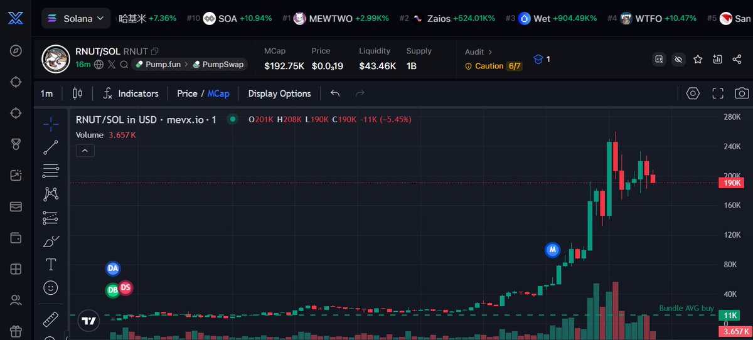Enter fullscreen chart mode
The height and width of the screenshot is (340, 753).
718,93
